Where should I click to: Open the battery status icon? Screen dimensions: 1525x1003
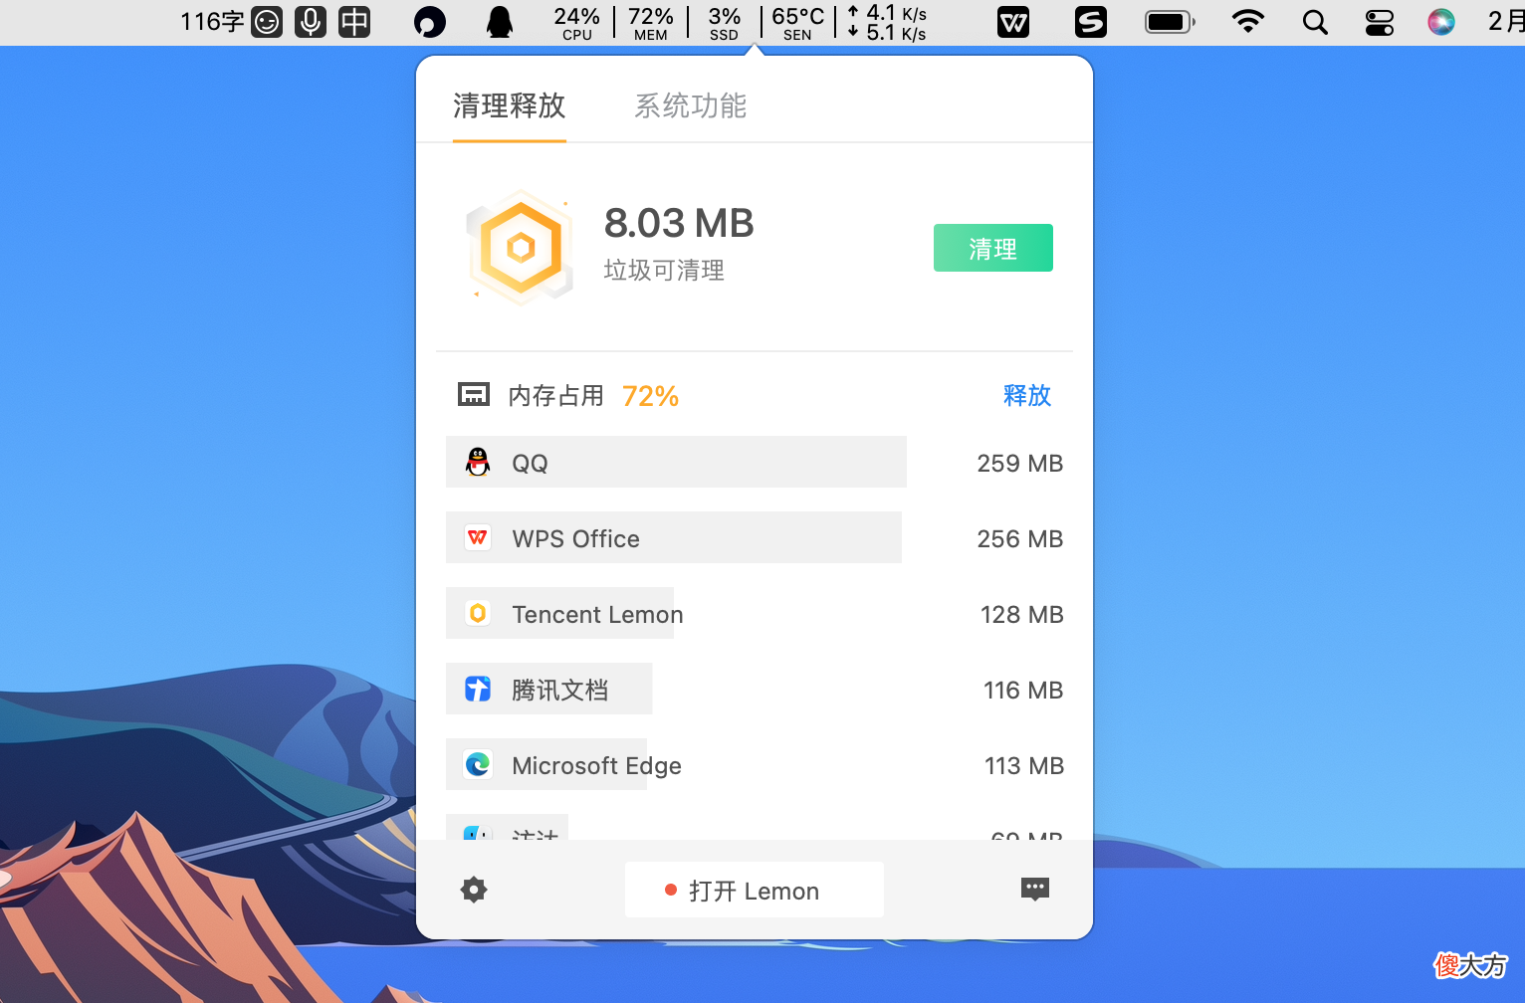[1170, 22]
